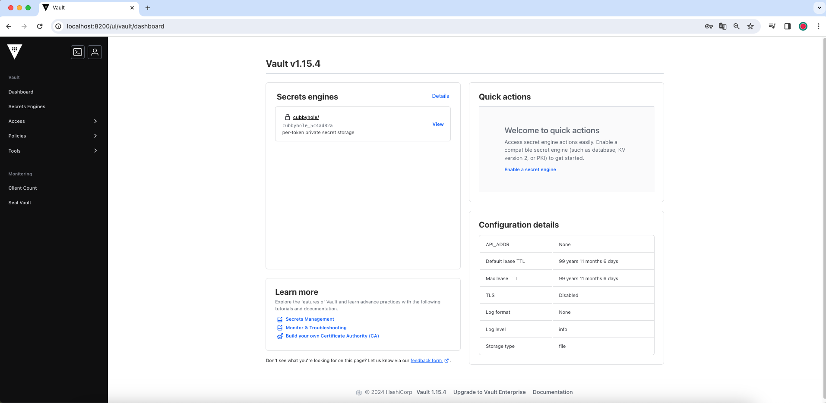The image size is (826, 403).
Task: Click the Storage type file value
Action: [562, 346]
